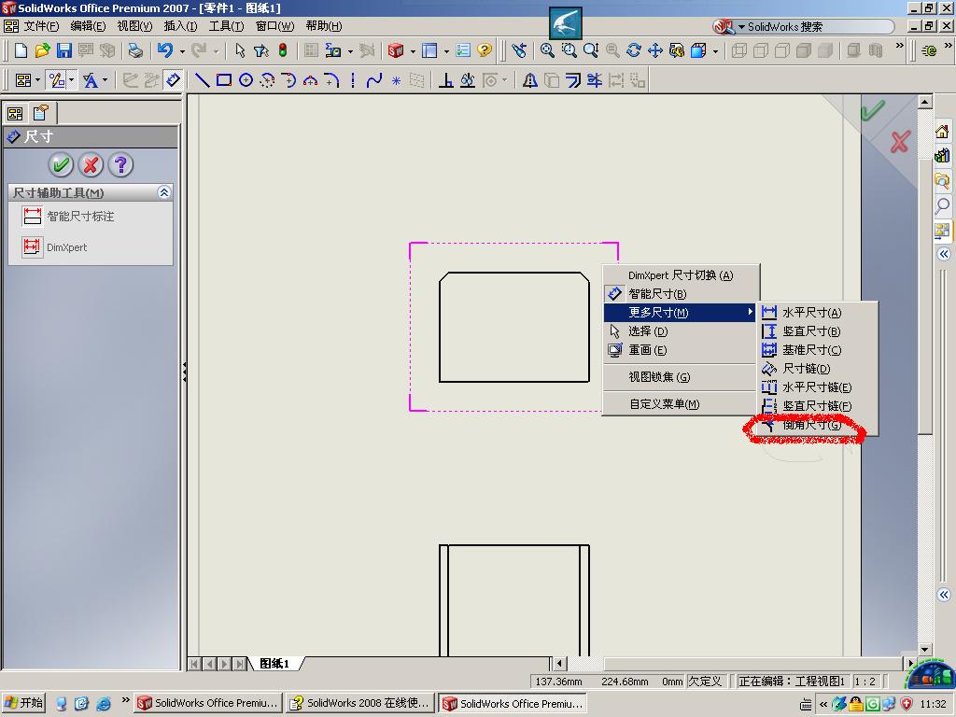Viewport: 956px width, 717px height.
Task: Click the Rotate view icon
Action: point(634,50)
